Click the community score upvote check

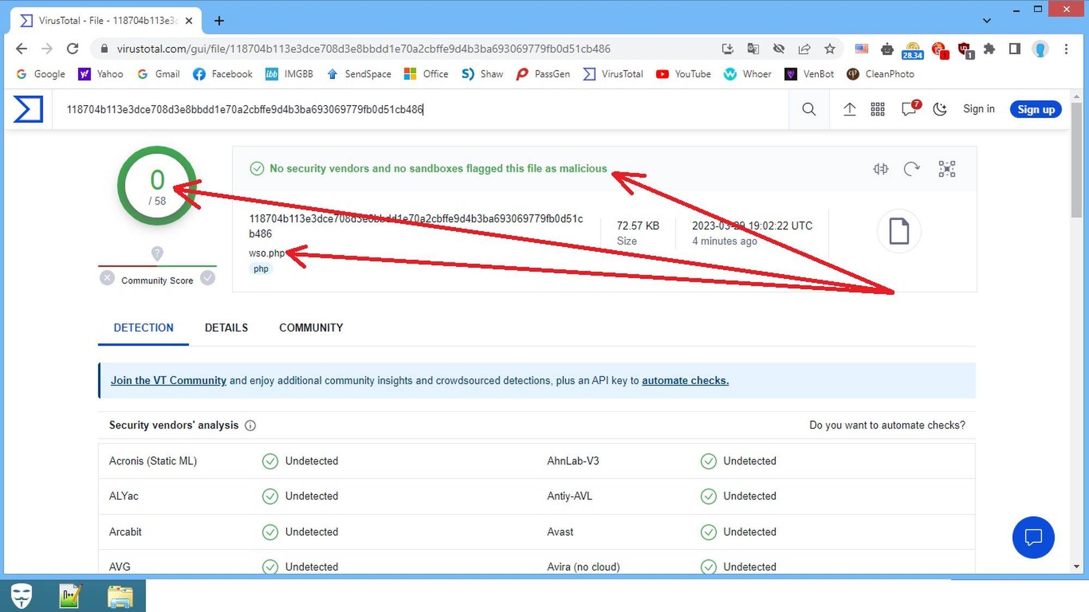pos(207,278)
